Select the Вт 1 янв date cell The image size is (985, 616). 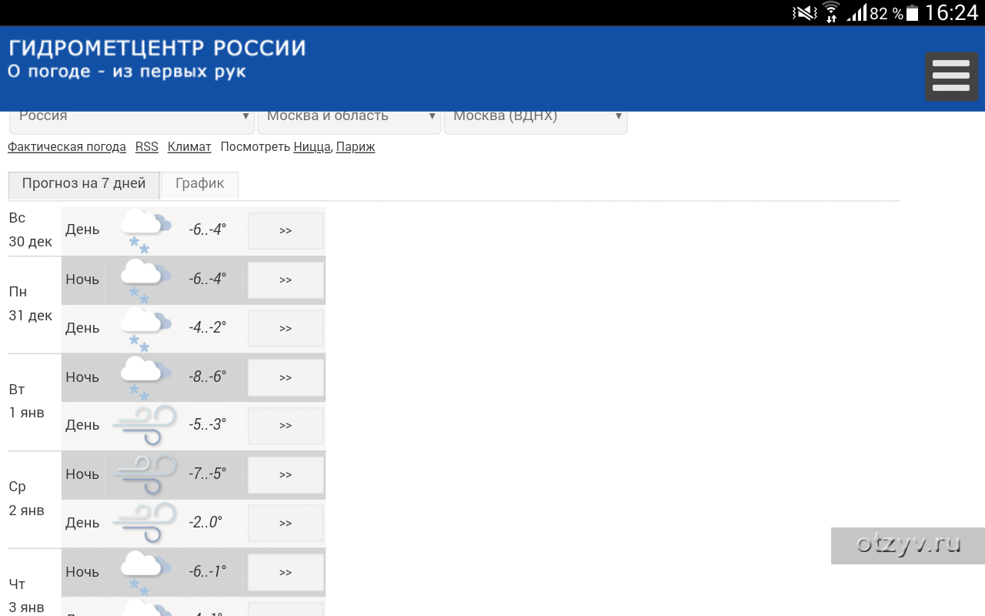click(x=35, y=402)
